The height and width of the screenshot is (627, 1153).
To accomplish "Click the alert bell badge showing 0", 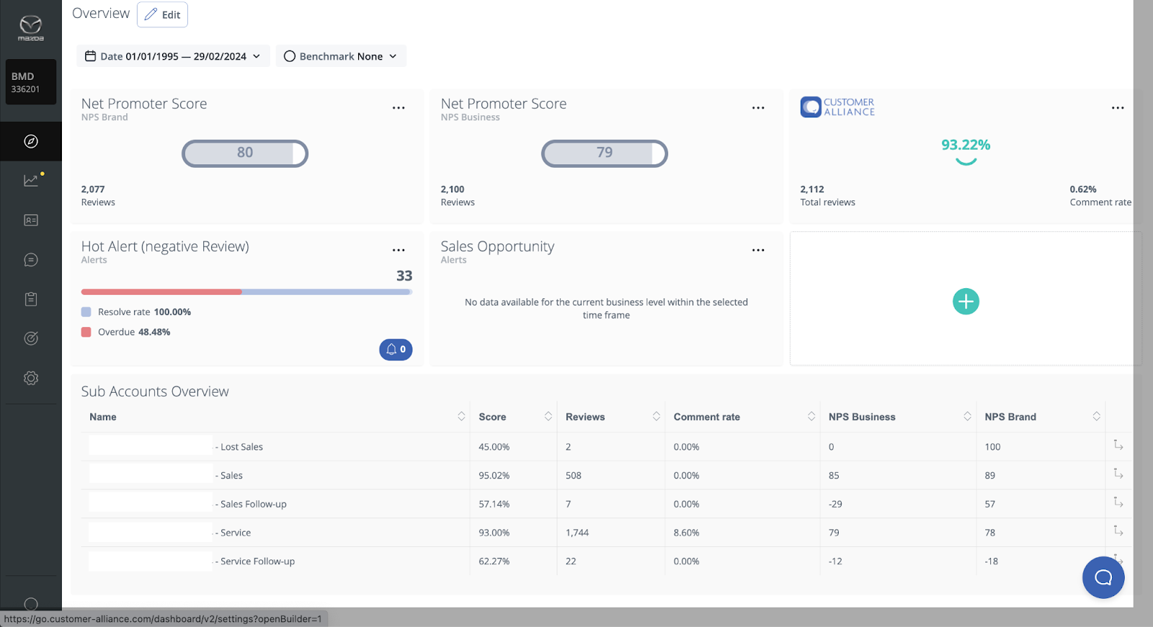I will click(x=396, y=350).
